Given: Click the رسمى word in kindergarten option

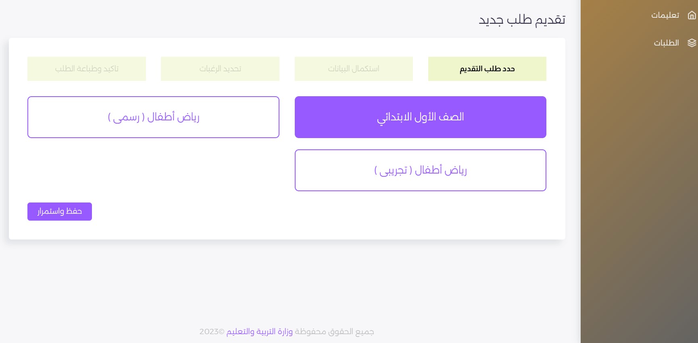Looking at the screenshot, I should 126,117.
